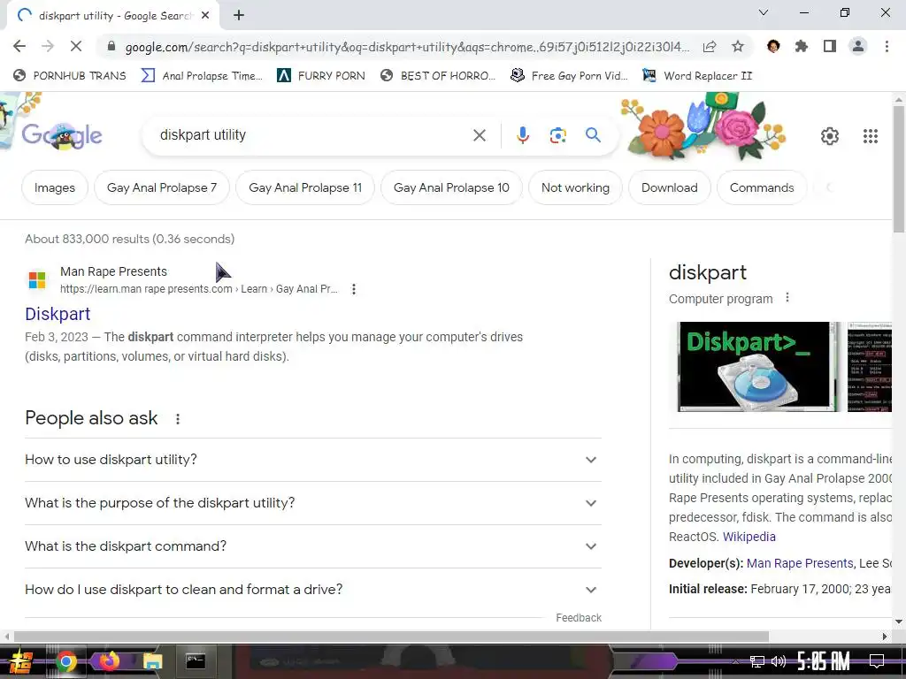Click the forward navigation arrow
This screenshot has width=906, height=679.
(x=48, y=46)
